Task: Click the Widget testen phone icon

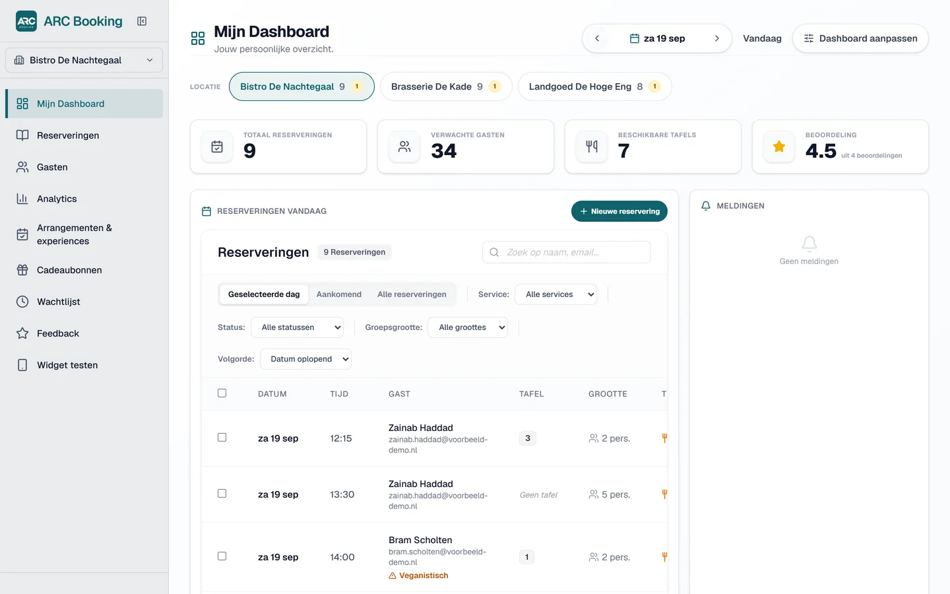Action: (x=22, y=365)
